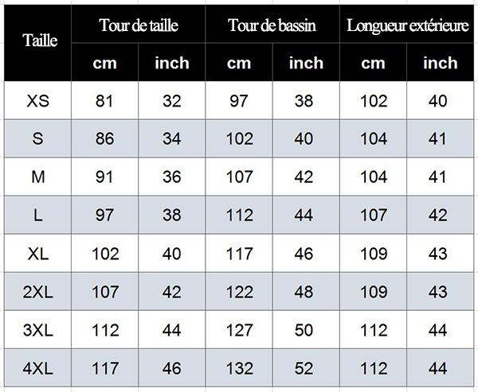Select waist inch value 34 in S row
This screenshot has height=392, width=478.
pyautogui.click(x=172, y=138)
